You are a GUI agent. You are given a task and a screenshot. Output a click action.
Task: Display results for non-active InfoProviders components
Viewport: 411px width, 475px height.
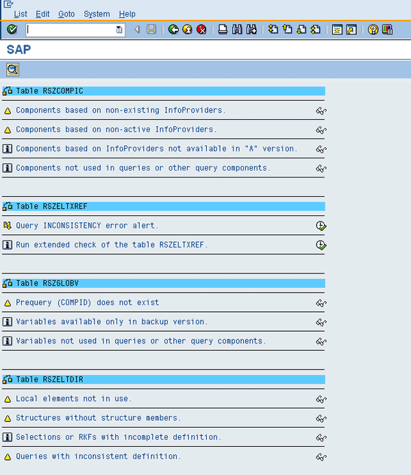pyautogui.click(x=321, y=130)
